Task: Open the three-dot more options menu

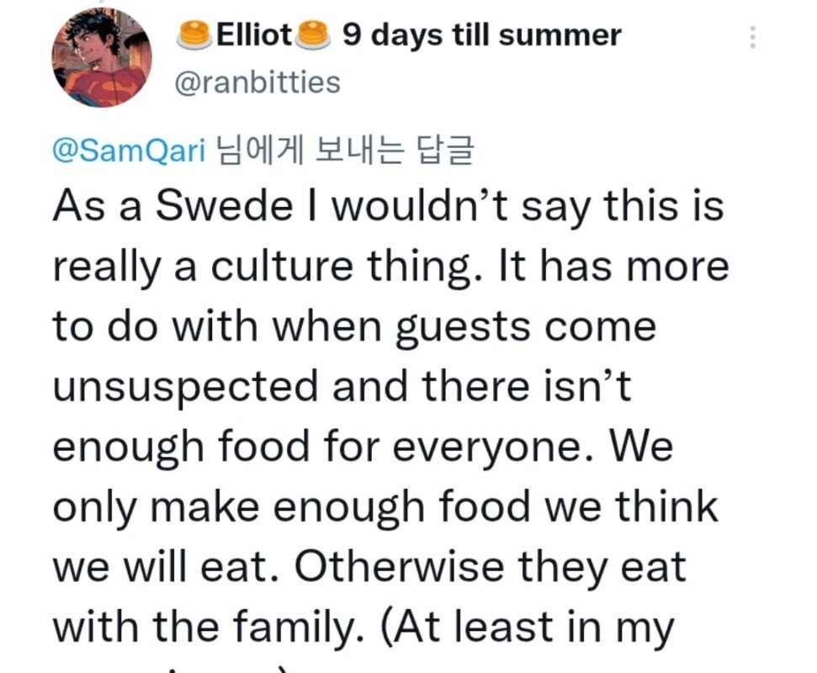Action: (752, 36)
